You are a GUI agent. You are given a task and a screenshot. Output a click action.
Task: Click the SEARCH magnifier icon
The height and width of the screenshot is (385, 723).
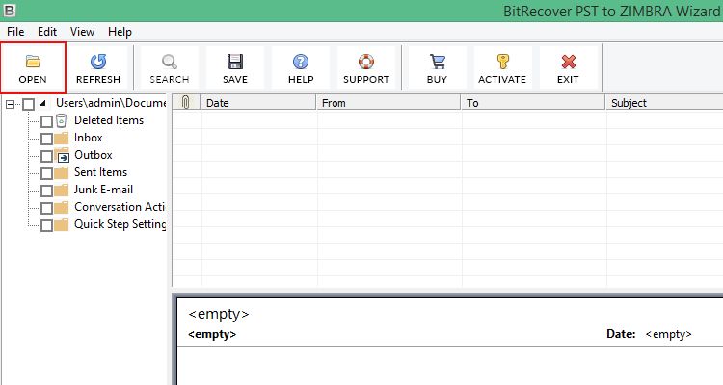click(170, 62)
